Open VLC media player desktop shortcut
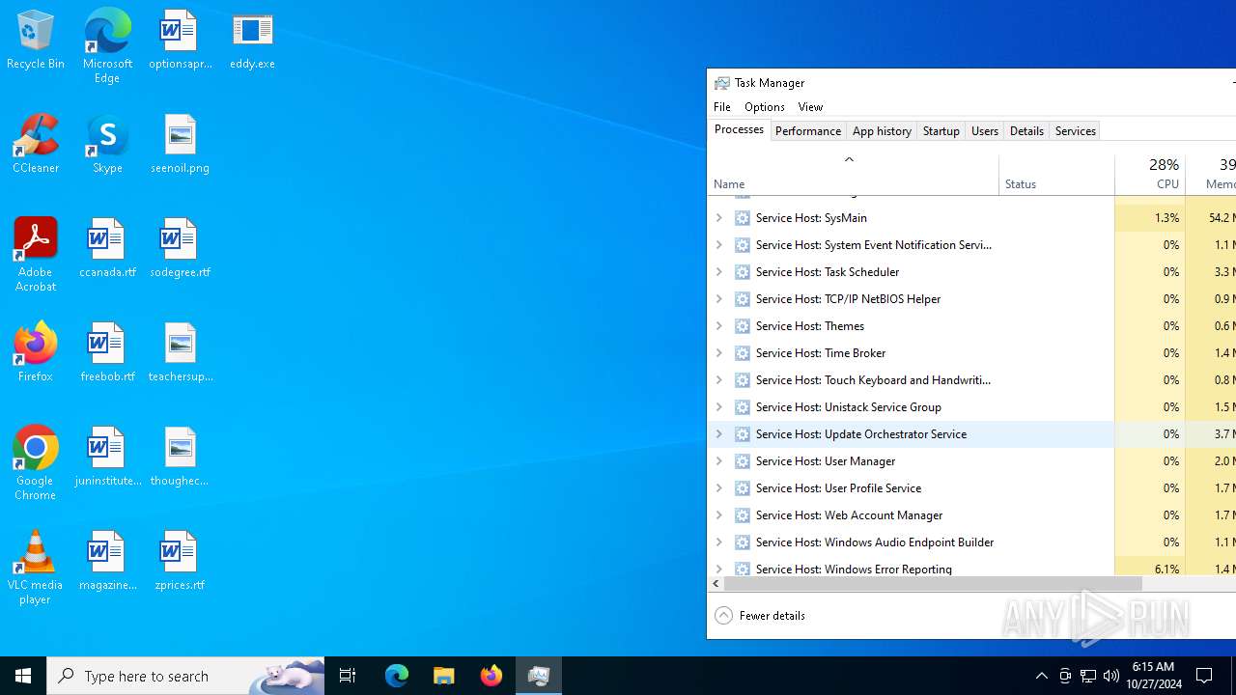The height and width of the screenshot is (695, 1236). click(x=36, y=568)
